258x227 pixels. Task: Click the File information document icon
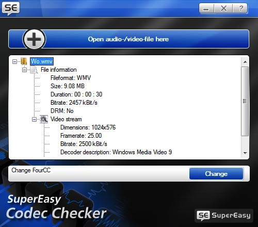(34, 70)
